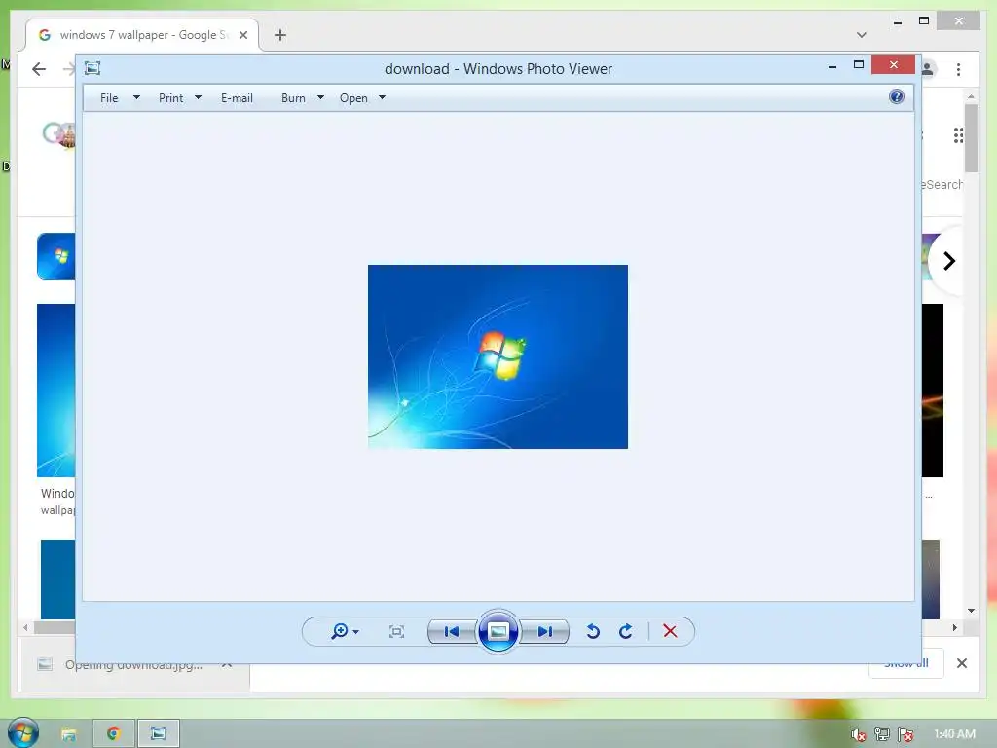Screen dimensions: 997x748
Task: Open Chrome three-dot menu
Action: [958, 69]
